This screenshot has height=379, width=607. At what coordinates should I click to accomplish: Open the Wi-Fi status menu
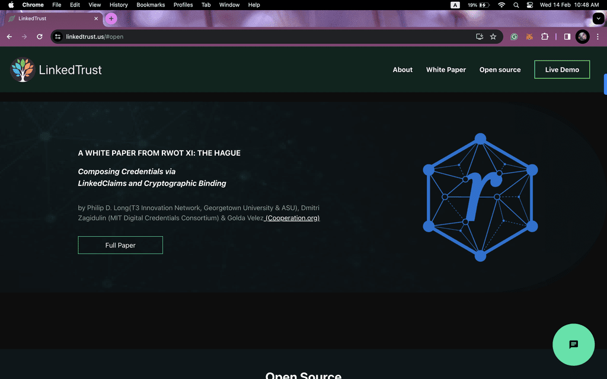point(501,5)
